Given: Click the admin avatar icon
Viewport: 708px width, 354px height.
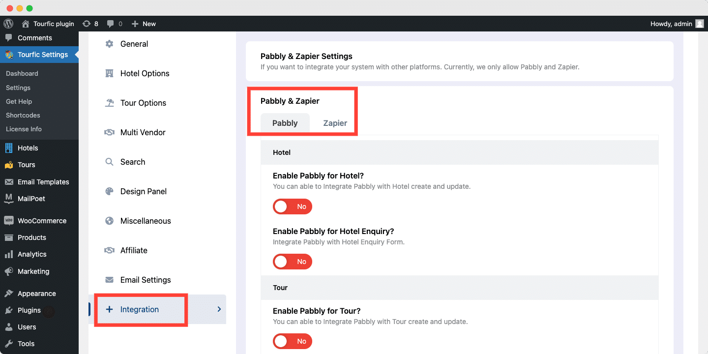Looking at the screenshot, I should pyautogui.click(x=700, y=24).
